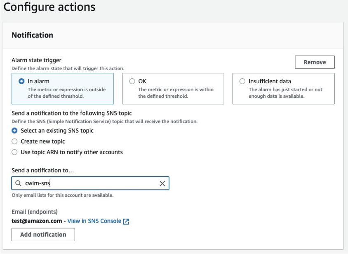348x254 pixels.
Task: Click inside the cwim-sns topic search box
Action: (90, 183)
